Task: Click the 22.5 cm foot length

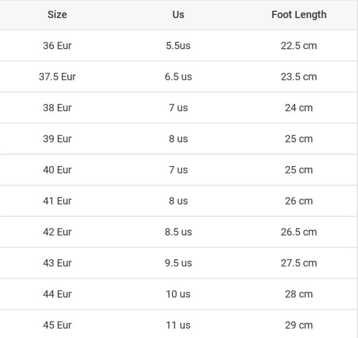Action: tap(299, 46)
